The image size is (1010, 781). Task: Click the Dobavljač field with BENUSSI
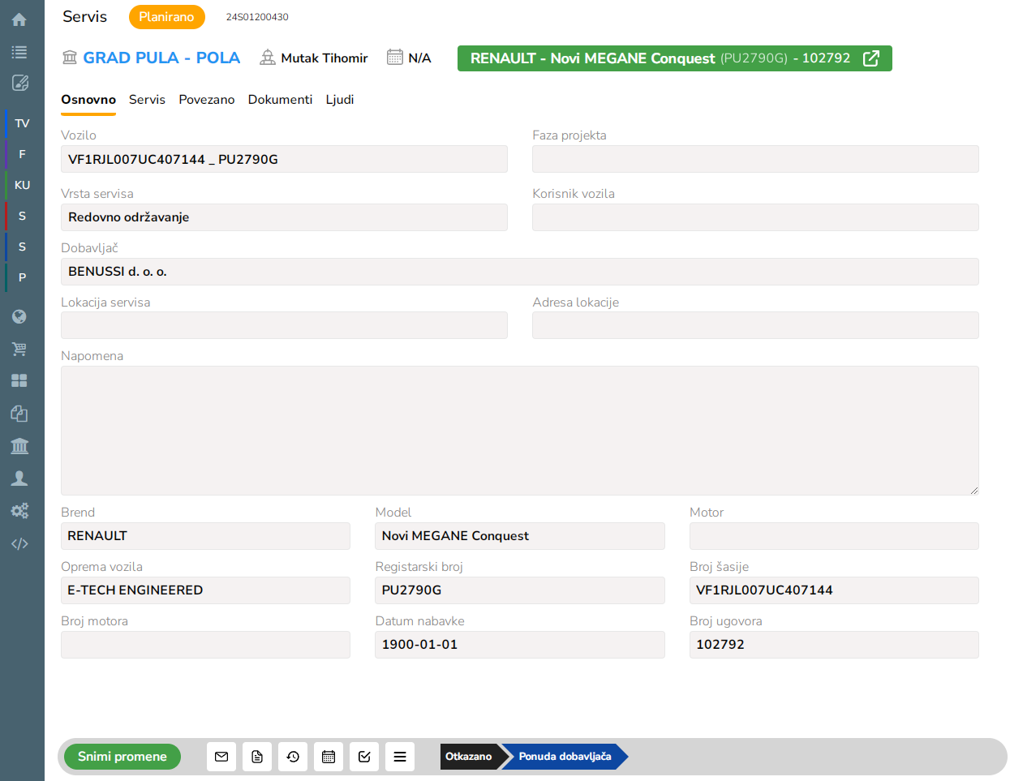coord(520,272)
